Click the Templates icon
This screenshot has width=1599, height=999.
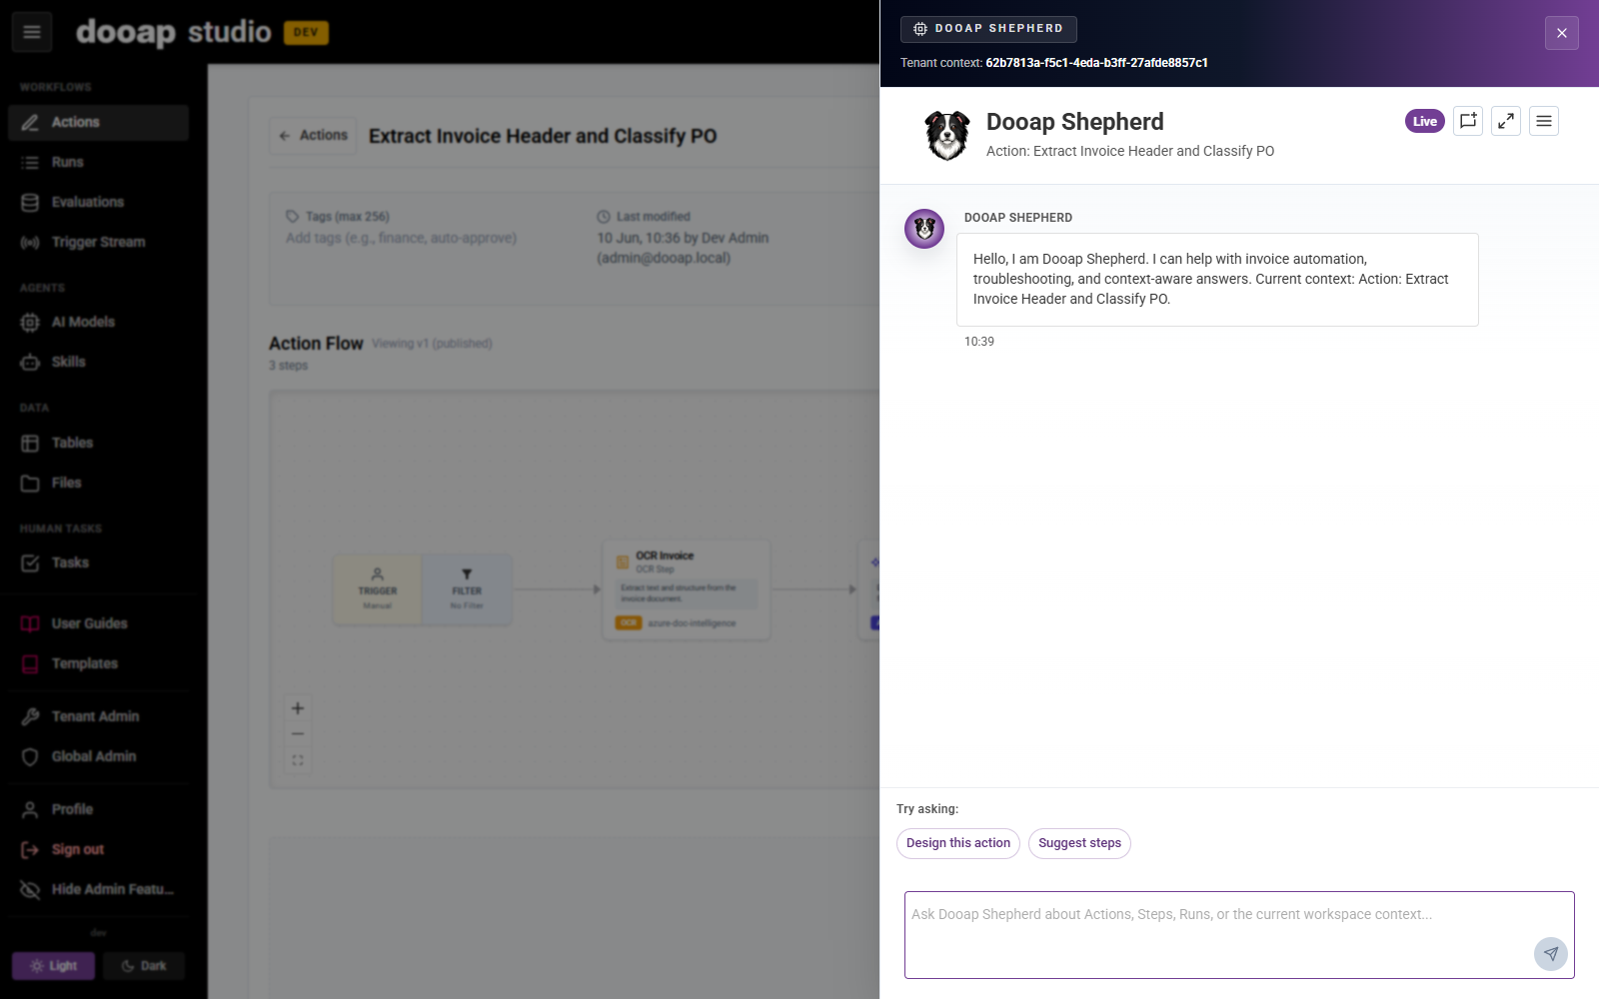click(x=30, y=663)
